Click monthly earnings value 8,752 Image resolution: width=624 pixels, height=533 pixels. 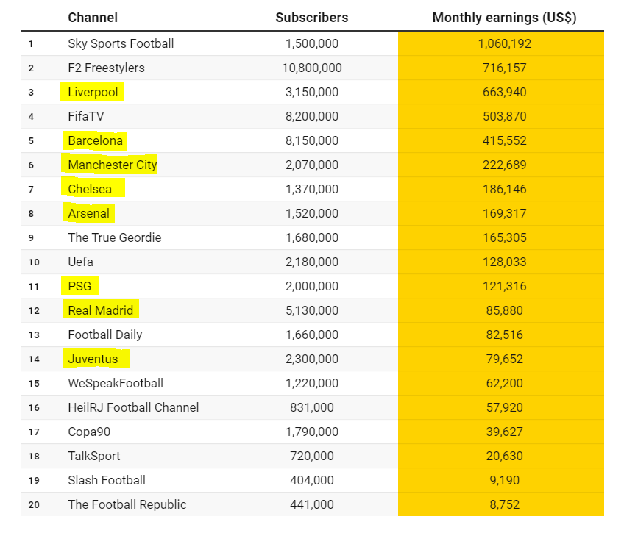pyautogui.click(x=504, y=504)
